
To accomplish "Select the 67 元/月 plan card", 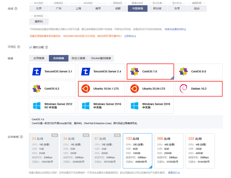I will (x=106, y=151).
